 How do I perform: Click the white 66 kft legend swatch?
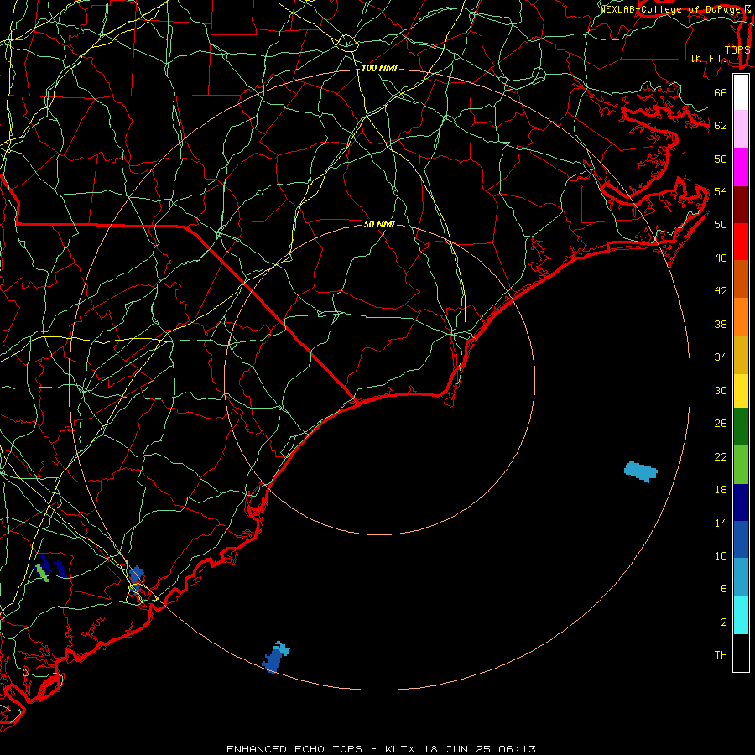click(x=741, y=92)
